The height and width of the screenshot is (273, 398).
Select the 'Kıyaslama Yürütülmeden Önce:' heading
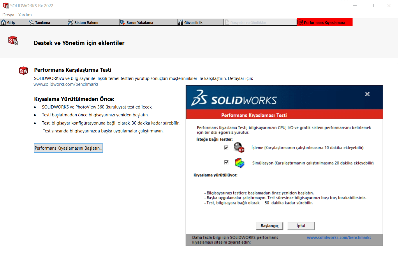click(74, 99)
